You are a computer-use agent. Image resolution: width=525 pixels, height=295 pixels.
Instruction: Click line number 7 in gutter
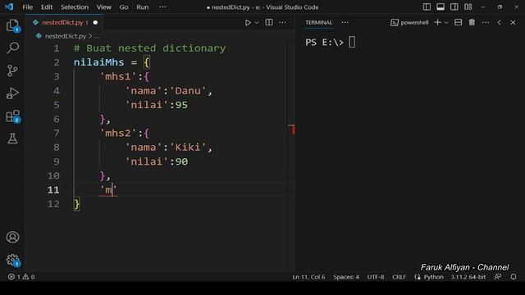(57, 133)
